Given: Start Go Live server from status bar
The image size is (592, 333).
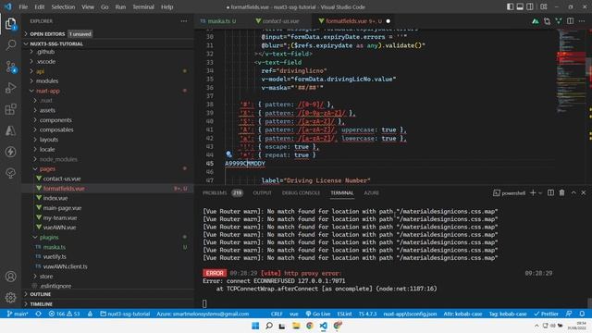Looking at the screenshot, I should pos(318,314).
